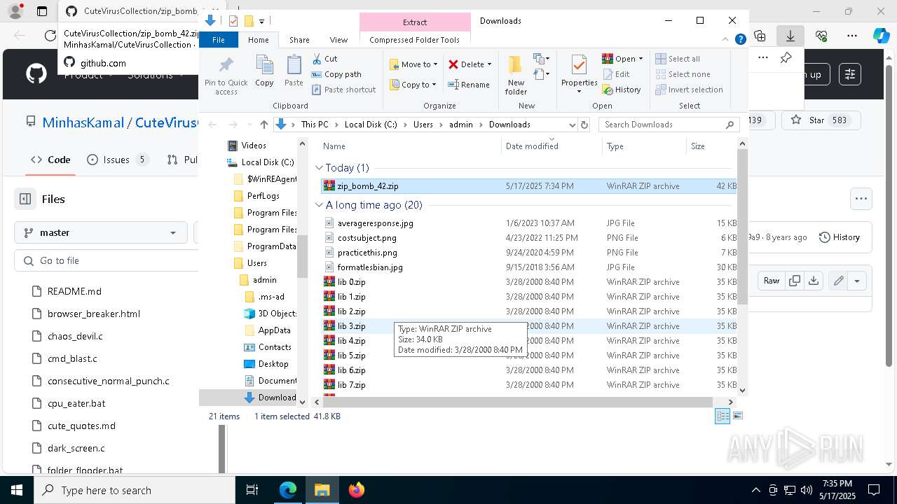Click Local Disk (C:) breadcrumb

tap(371, 125)
